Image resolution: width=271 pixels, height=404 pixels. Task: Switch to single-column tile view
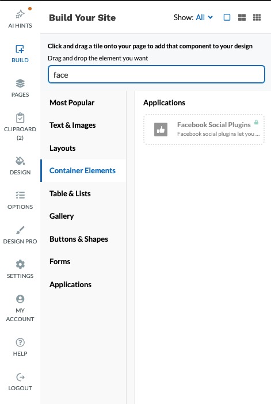click(x=227, y=17)
